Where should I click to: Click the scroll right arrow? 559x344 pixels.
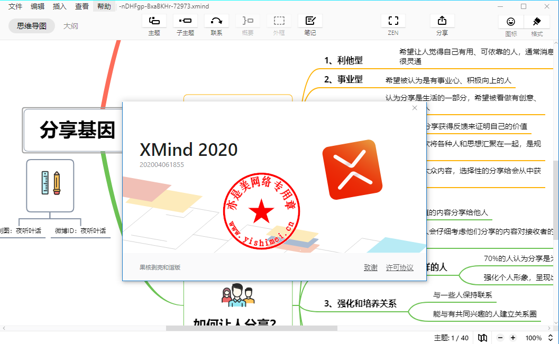[549, 328]
